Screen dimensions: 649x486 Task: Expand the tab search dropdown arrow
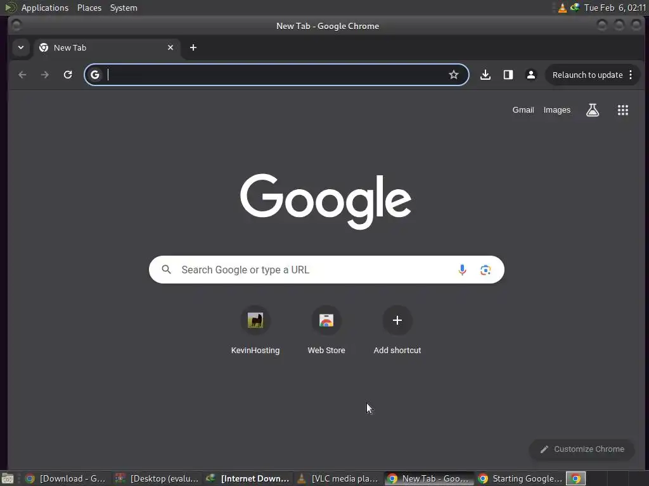[x=21, y=47]
